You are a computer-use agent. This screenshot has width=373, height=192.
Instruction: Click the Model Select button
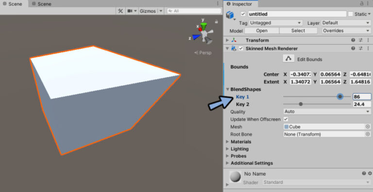298,31
